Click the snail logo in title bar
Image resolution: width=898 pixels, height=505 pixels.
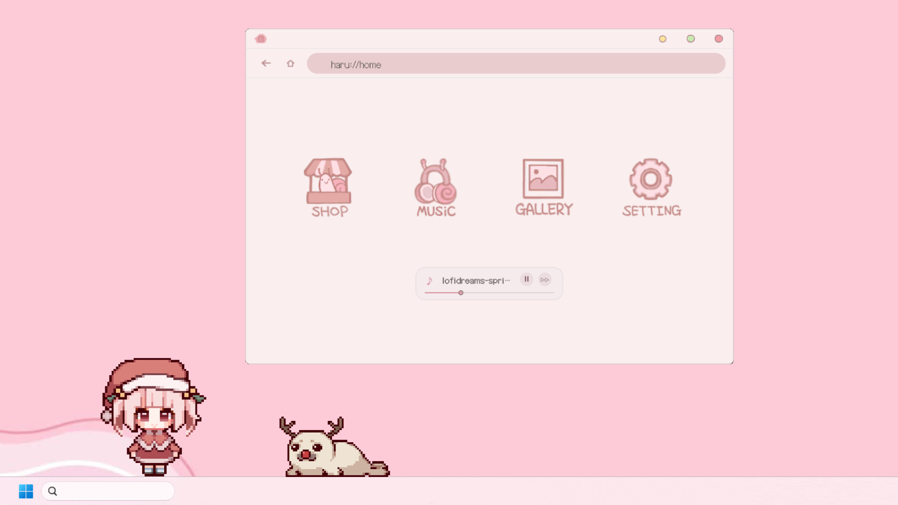261,39
